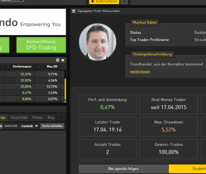
Task: Click the resize handle of the table widget
Action: pos(65,101)
